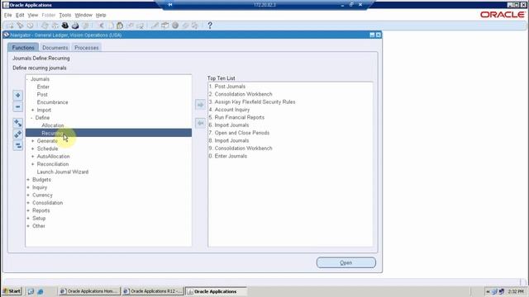Click the Find flashlight toolbar icon
Screen dimensions: 529x297
click(20, 26)
